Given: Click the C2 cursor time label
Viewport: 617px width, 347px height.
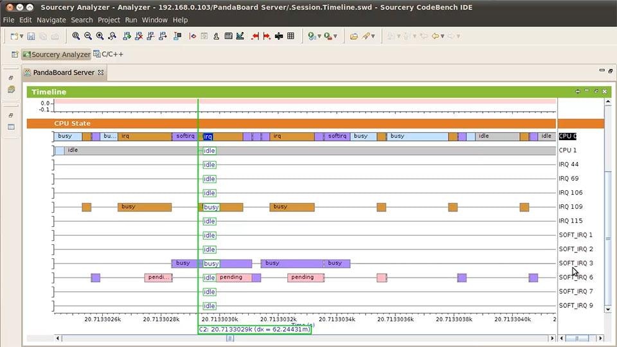Looking at the screenshot, I should point(255,329).
